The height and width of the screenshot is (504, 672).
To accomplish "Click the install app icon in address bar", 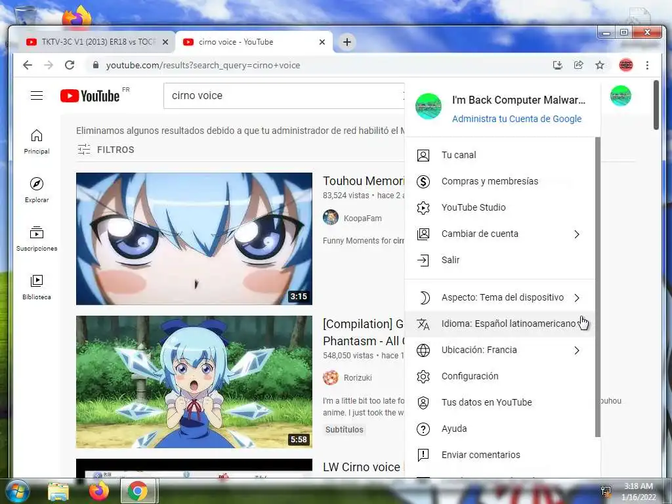I will pos(557,65).
